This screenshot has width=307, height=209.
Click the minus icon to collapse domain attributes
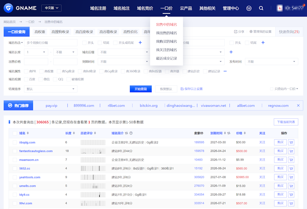(225, 71)
